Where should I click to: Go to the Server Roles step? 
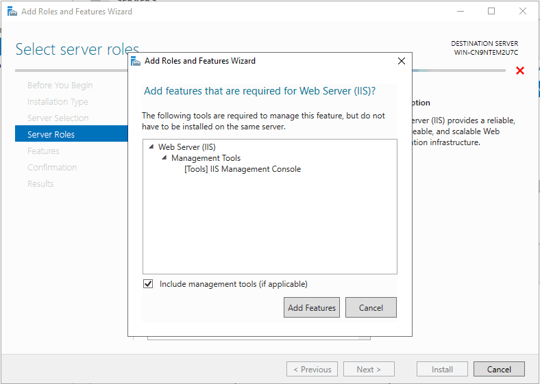point(51,135)
